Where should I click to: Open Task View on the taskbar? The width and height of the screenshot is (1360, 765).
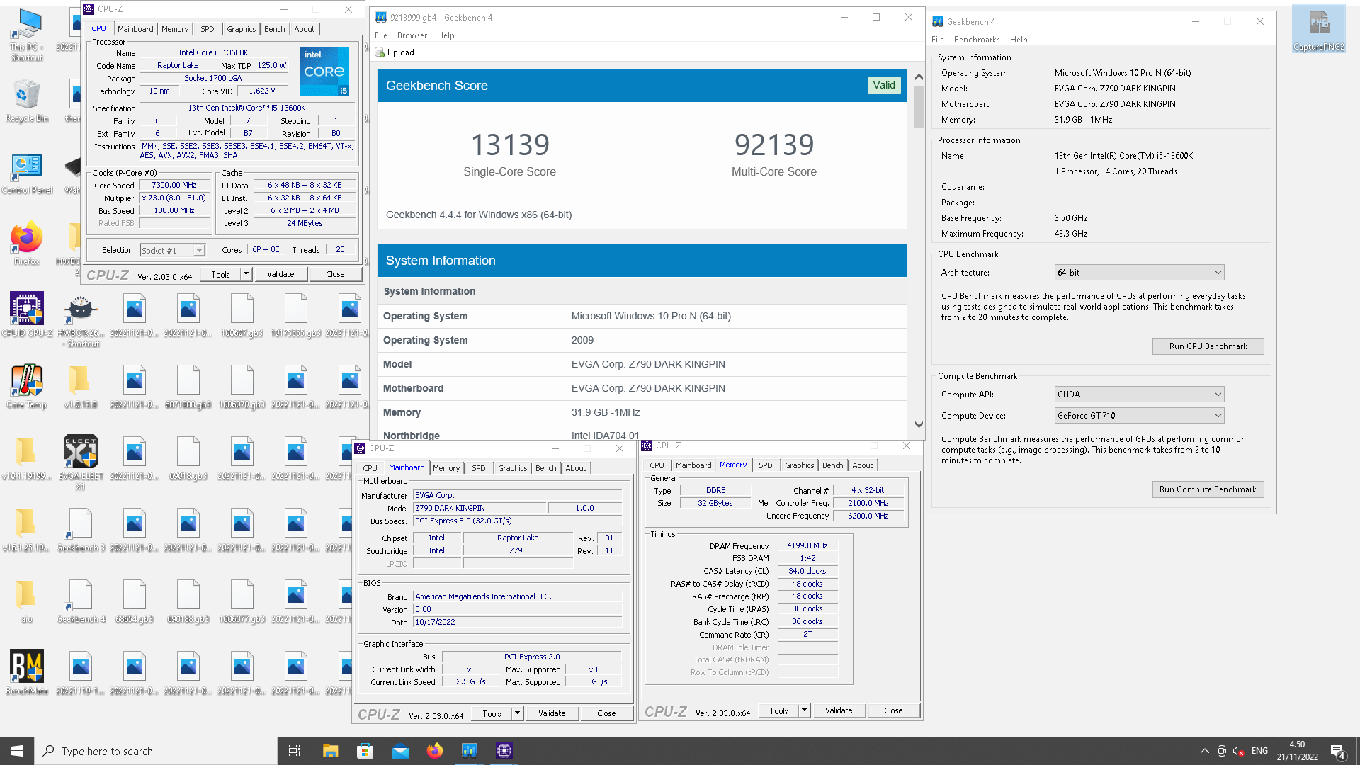point(295,751)
